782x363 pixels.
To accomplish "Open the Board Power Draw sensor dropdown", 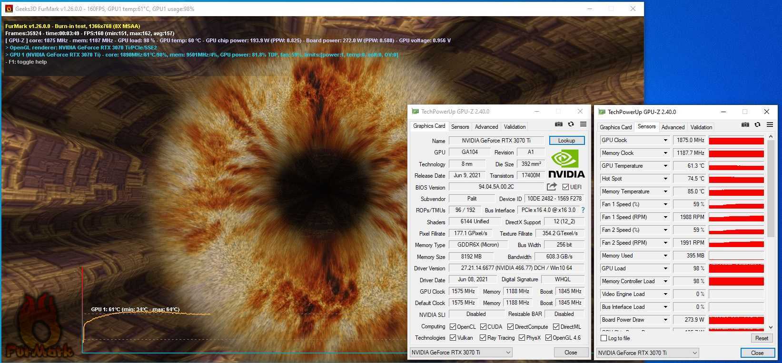I will point(665,320).
